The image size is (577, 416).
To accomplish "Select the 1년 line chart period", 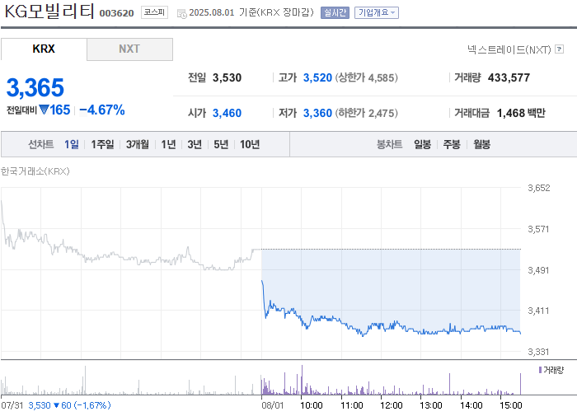I will (168, 144).
